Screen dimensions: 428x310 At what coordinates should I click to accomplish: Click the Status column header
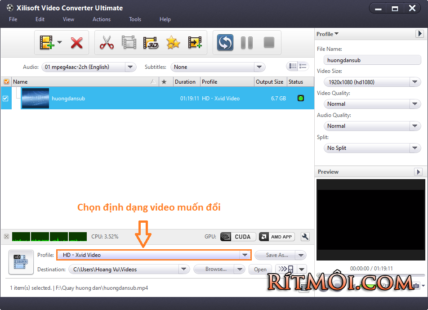[300, 82]
